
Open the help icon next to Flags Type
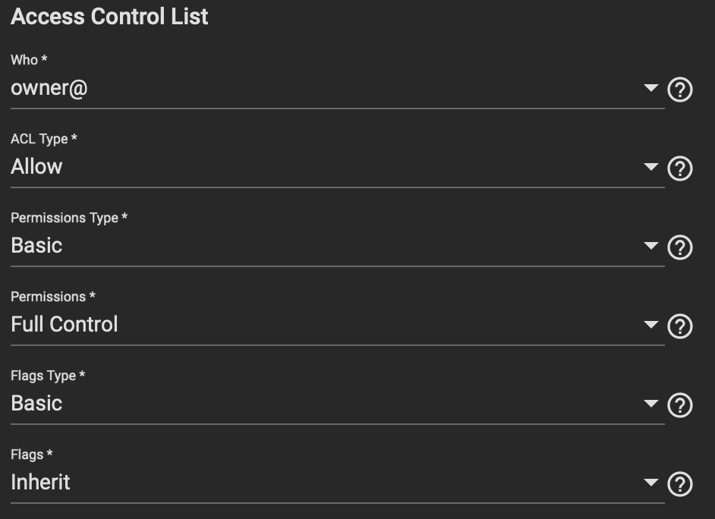[x=680, y=405]
